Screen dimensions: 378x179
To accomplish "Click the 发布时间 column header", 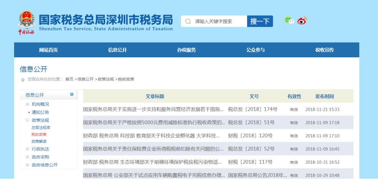I will click(324, 96).
